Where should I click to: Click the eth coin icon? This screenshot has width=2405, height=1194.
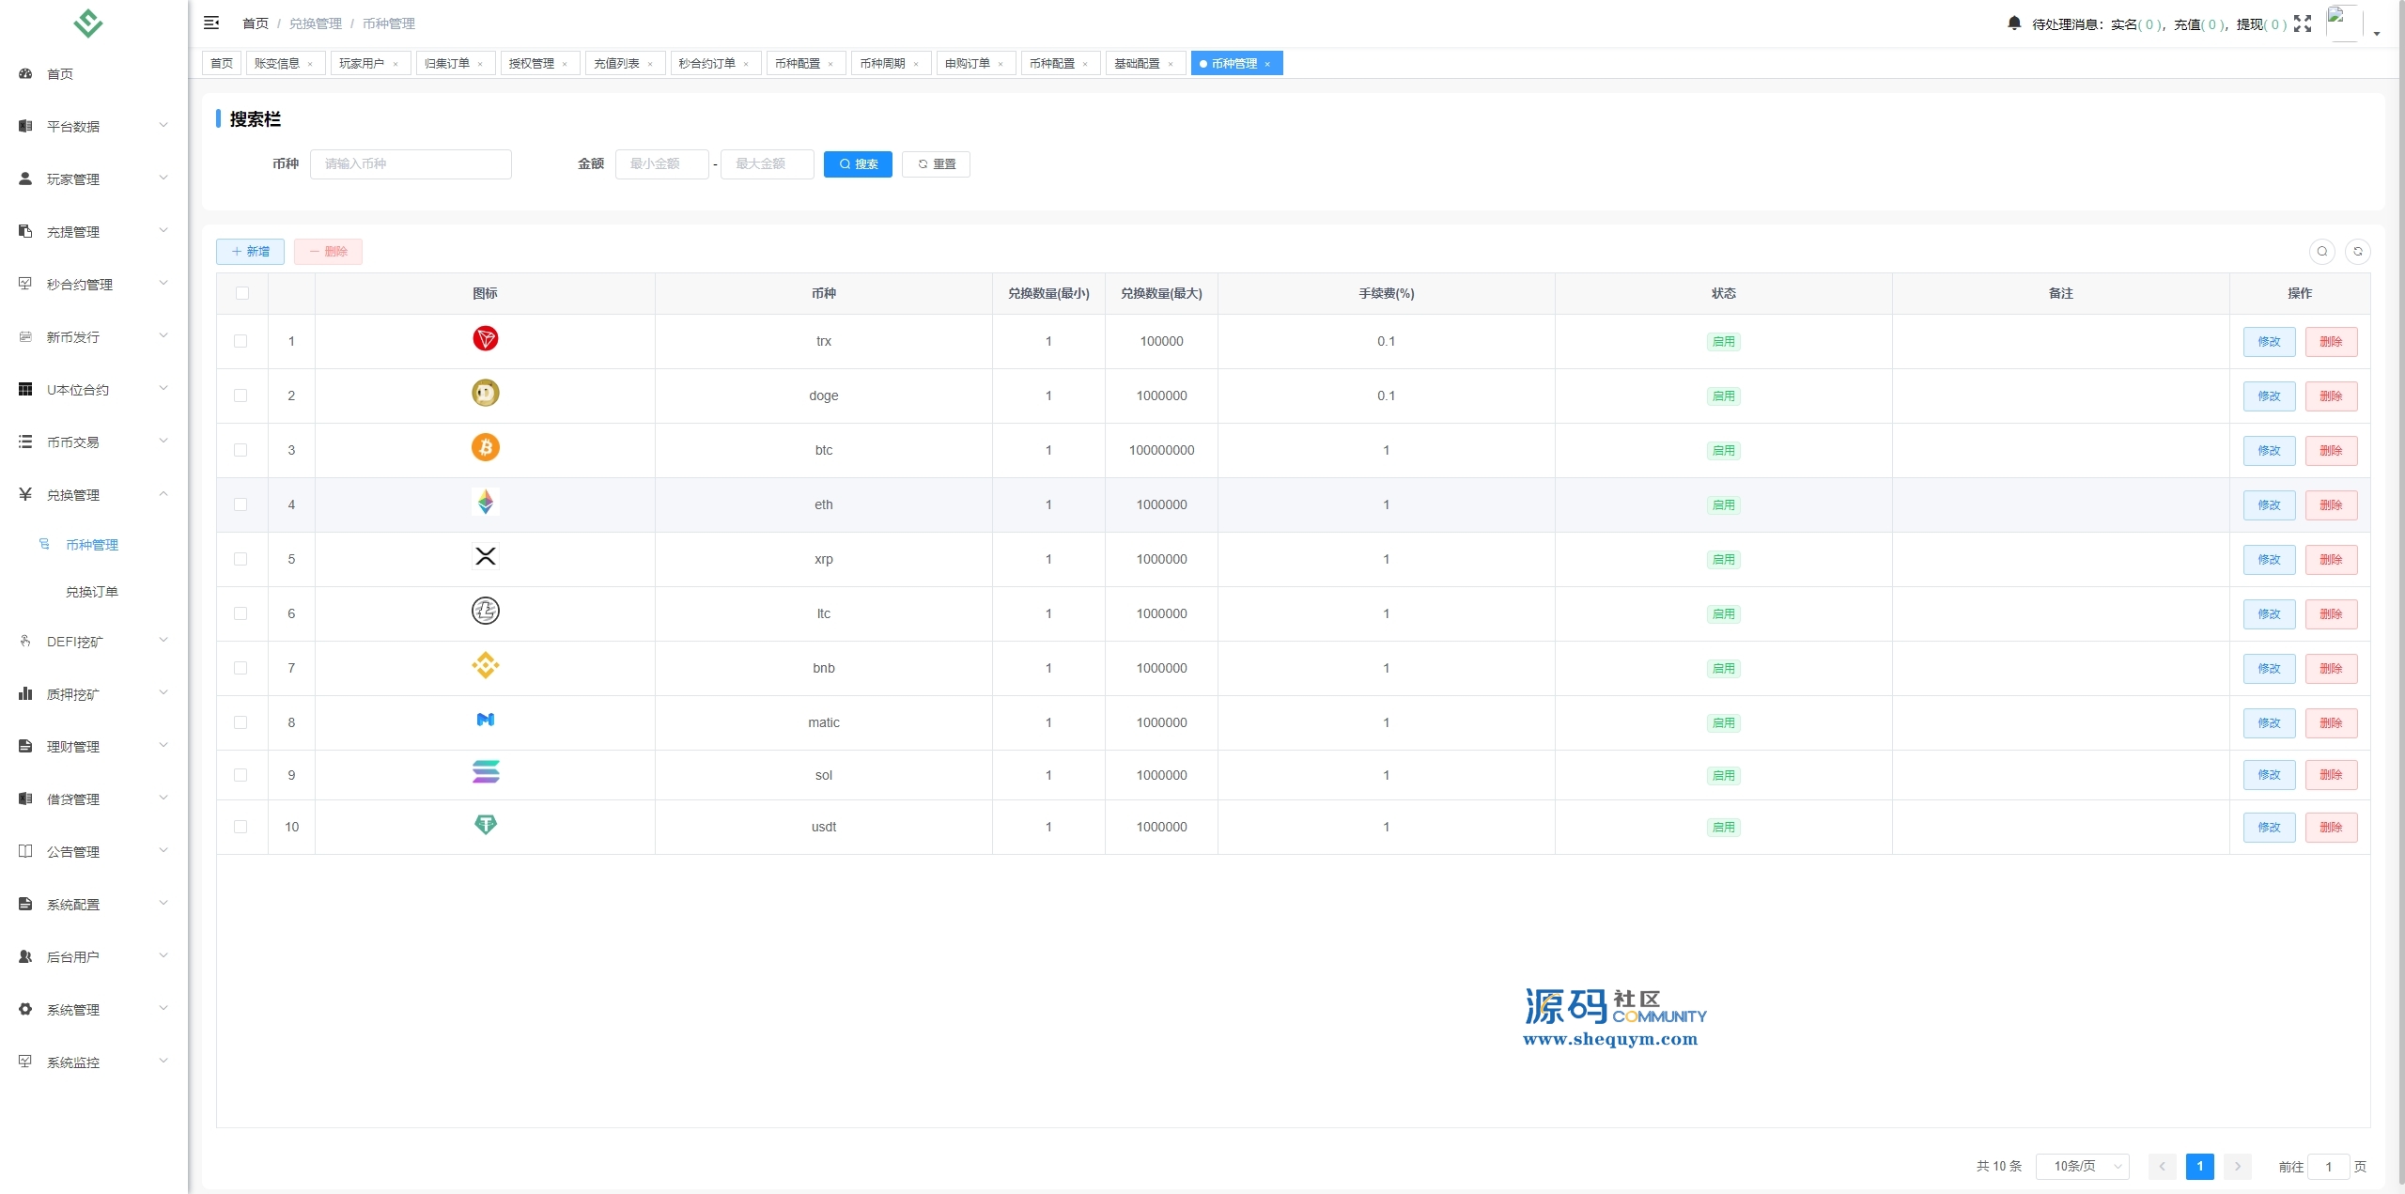[485, 502]
